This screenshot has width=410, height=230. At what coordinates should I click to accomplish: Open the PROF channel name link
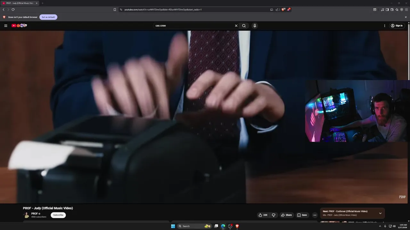click(x=34, y=214)
